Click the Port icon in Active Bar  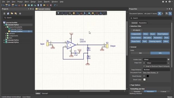point(93,13)
